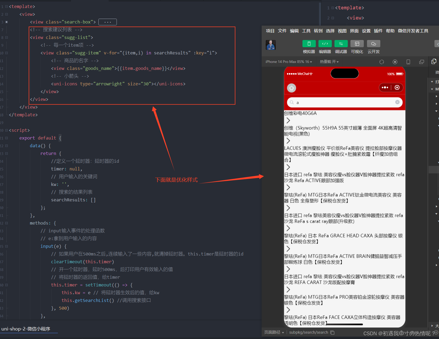Open the 转到 menu
The width and height of the screenshot is (439, 339).
tap(318, 31)
